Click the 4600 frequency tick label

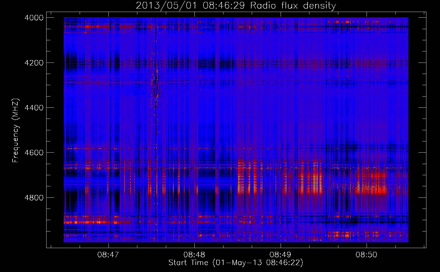[x=34, y=153]
